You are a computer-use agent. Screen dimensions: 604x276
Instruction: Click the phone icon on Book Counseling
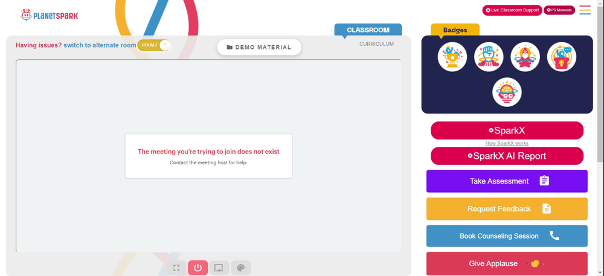[554, 236]
